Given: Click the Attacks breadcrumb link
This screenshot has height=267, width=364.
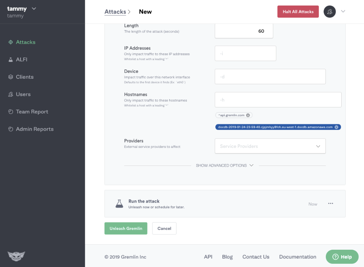Looking at the screenshot, I should [115, 12].
